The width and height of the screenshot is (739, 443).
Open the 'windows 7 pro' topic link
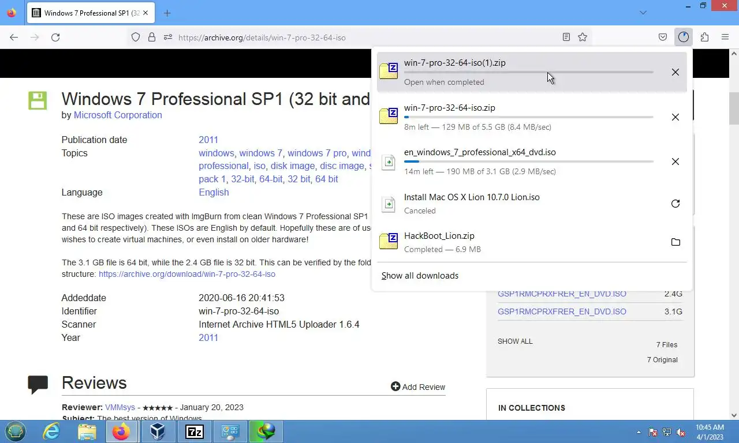coord(317,153)
